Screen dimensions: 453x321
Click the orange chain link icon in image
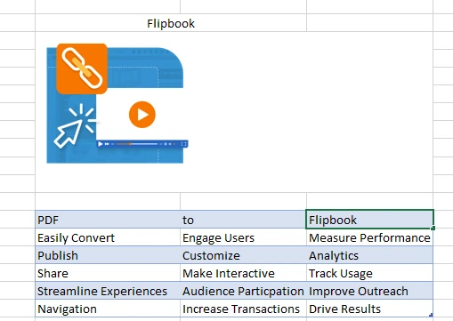(82, 68)
